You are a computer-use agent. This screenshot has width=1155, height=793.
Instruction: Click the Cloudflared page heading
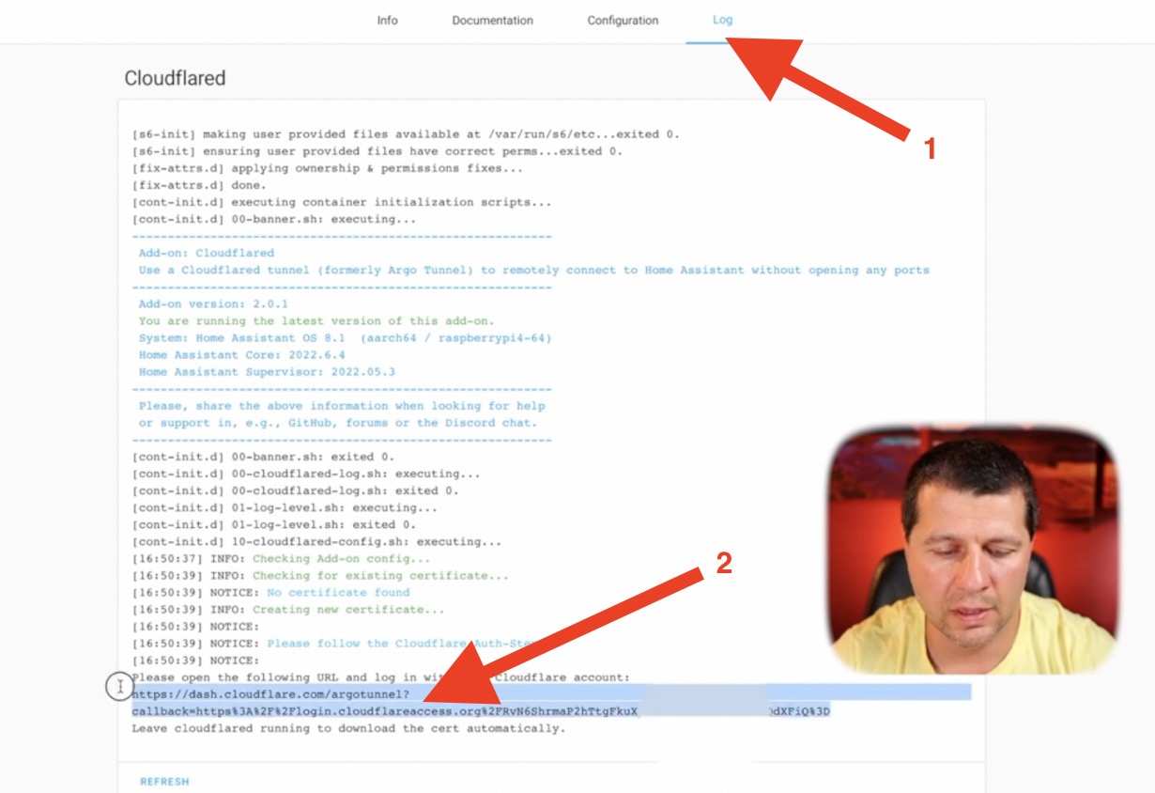pyautogui.click(x=175, y=78)
